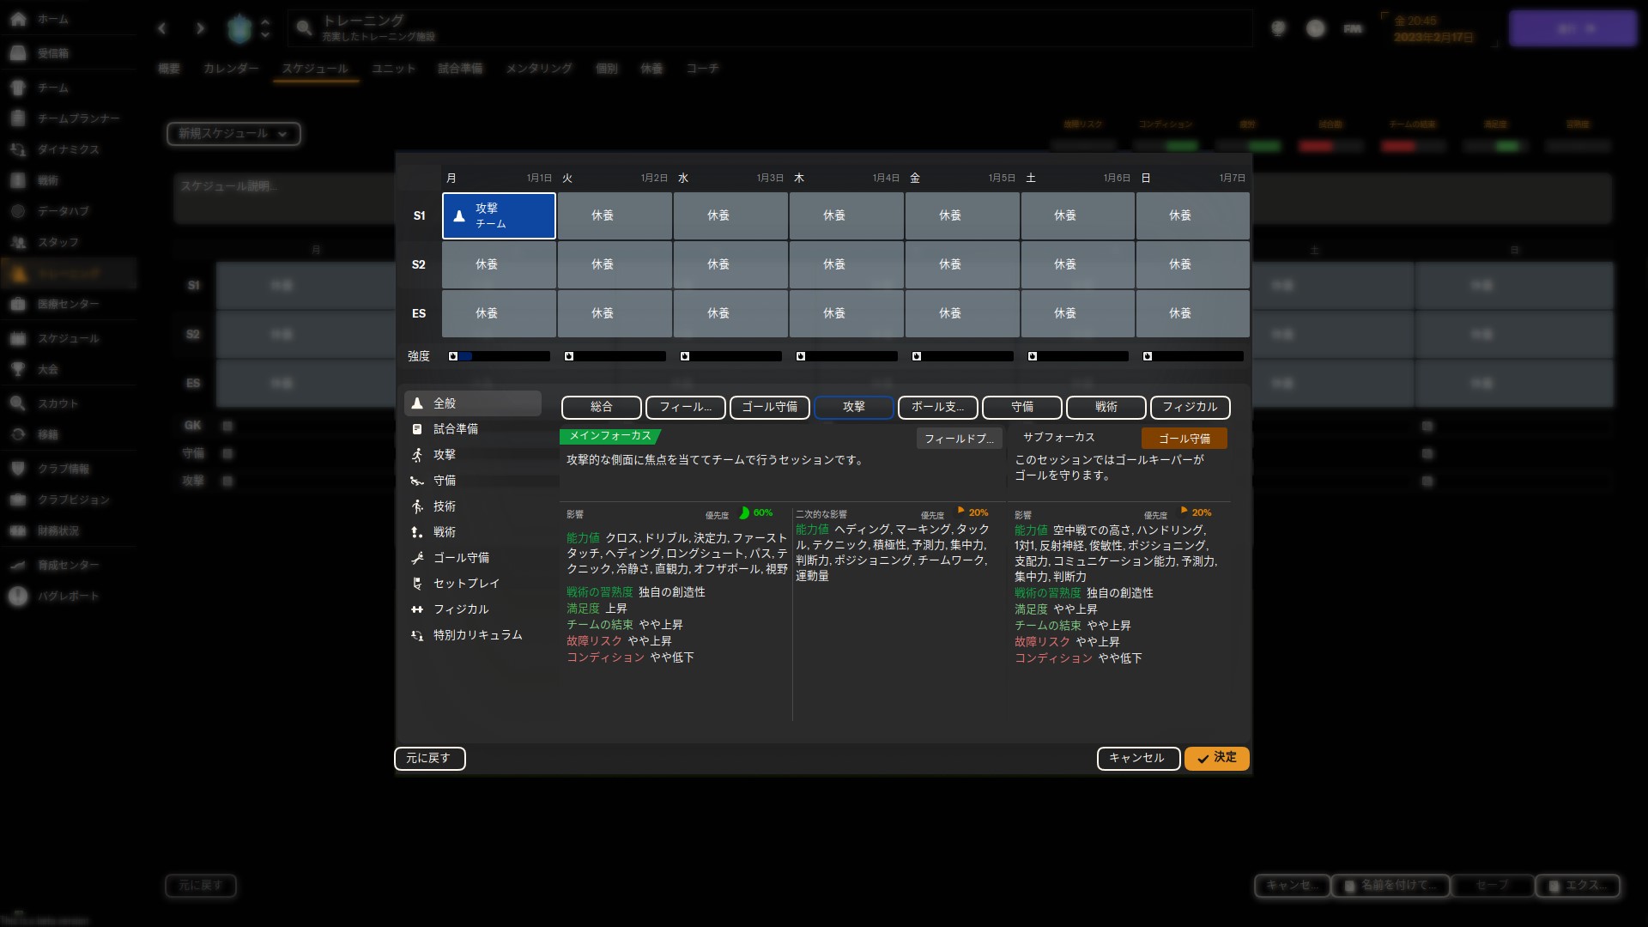
Task: Switch to the メンタリング tab
Action: [x=538, y=69]
